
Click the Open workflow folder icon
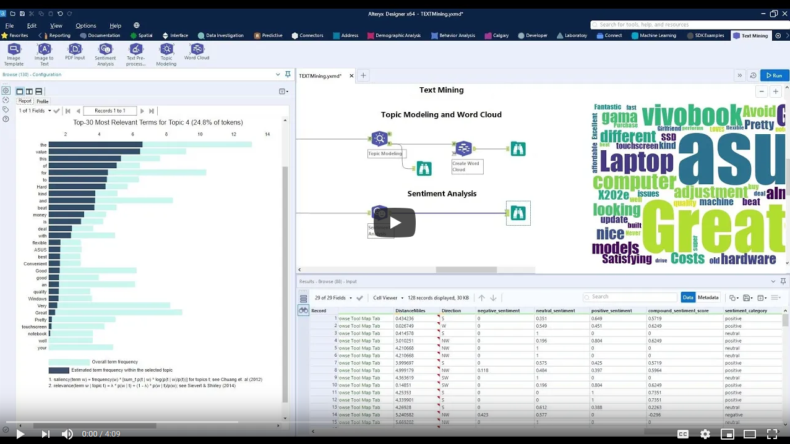12,14
